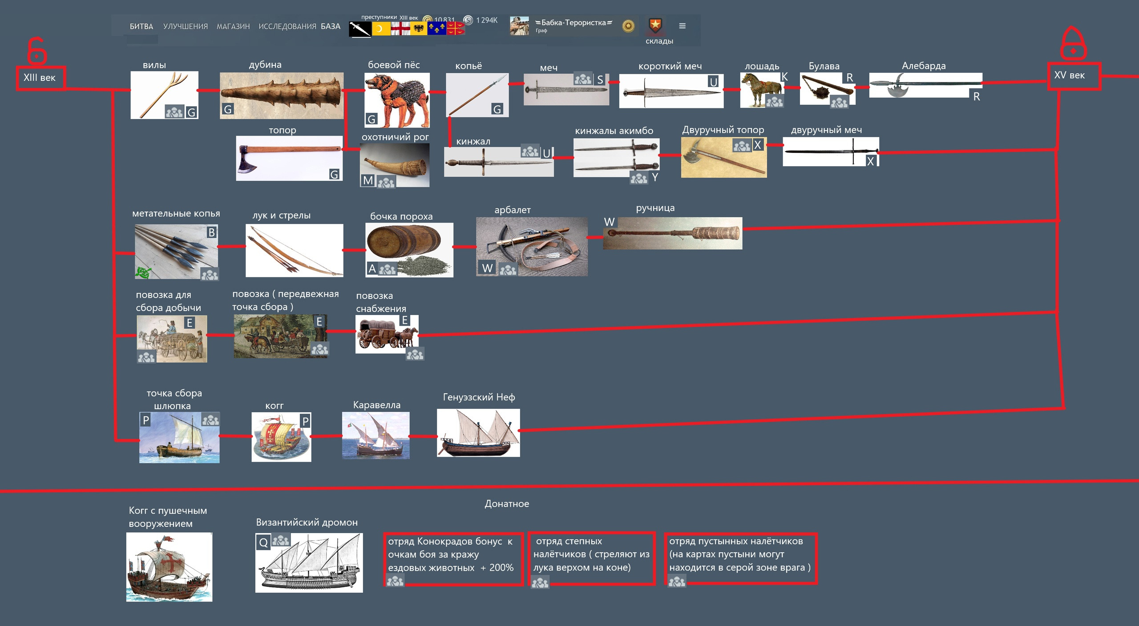Switch to the ИССЛЕДОВАНИЯ tab
The width and height of the screenshot is (1139, 626).
[x=287, y=26]
